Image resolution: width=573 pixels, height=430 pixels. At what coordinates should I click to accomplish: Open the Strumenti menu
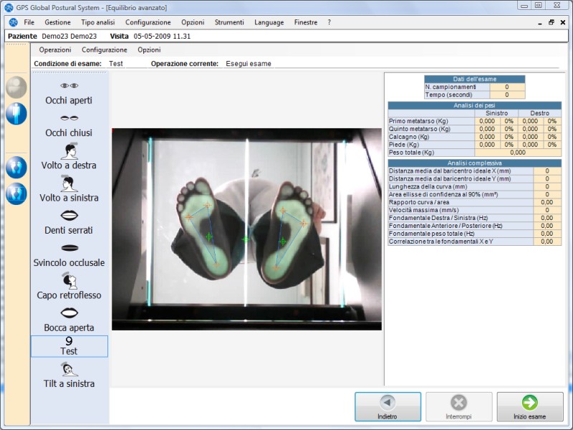[229, 22]
